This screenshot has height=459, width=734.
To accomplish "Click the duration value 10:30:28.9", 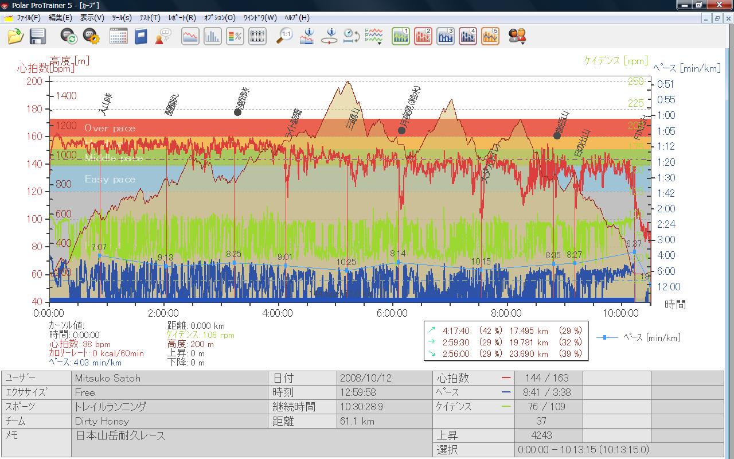I will pos(384,407).
